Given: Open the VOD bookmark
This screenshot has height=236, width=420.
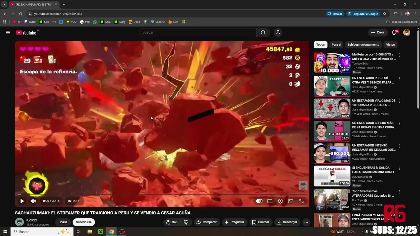Looking at the screenshot, I should 71,22.
